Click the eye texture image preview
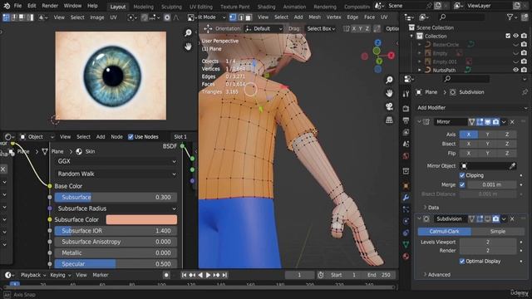Screen dimensions: 532x299 [x=111, y=76]
